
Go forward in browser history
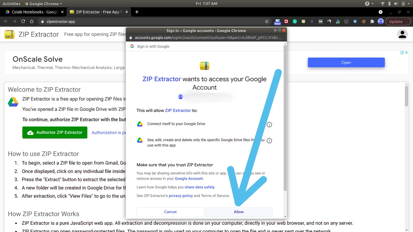[x=14, y=21]
